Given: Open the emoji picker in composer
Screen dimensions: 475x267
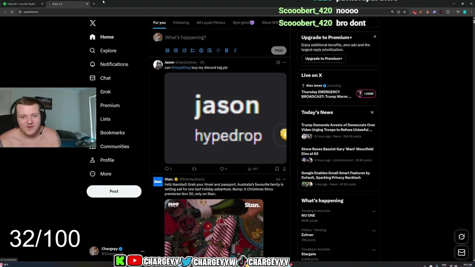Looking at the screenshot, I should tap(201, 50).
